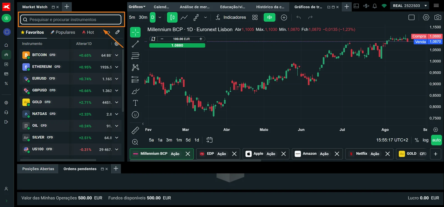Select the 30m timeframe
This screenshot has width=444, height=207.
143,17
